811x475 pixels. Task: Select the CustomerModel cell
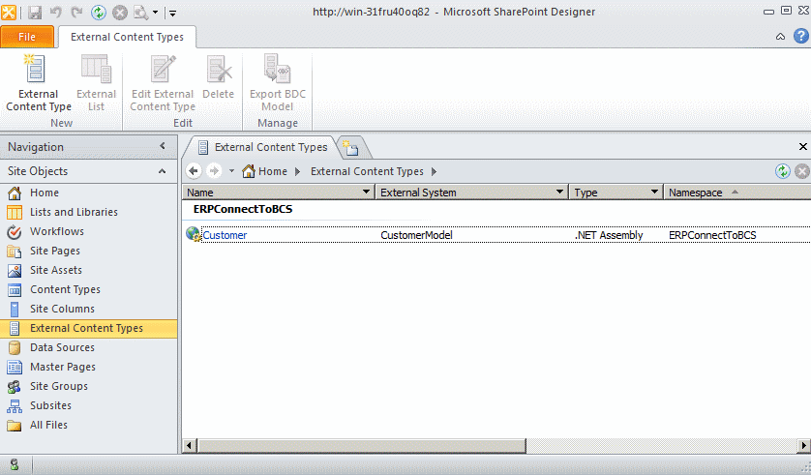(416, 235)
